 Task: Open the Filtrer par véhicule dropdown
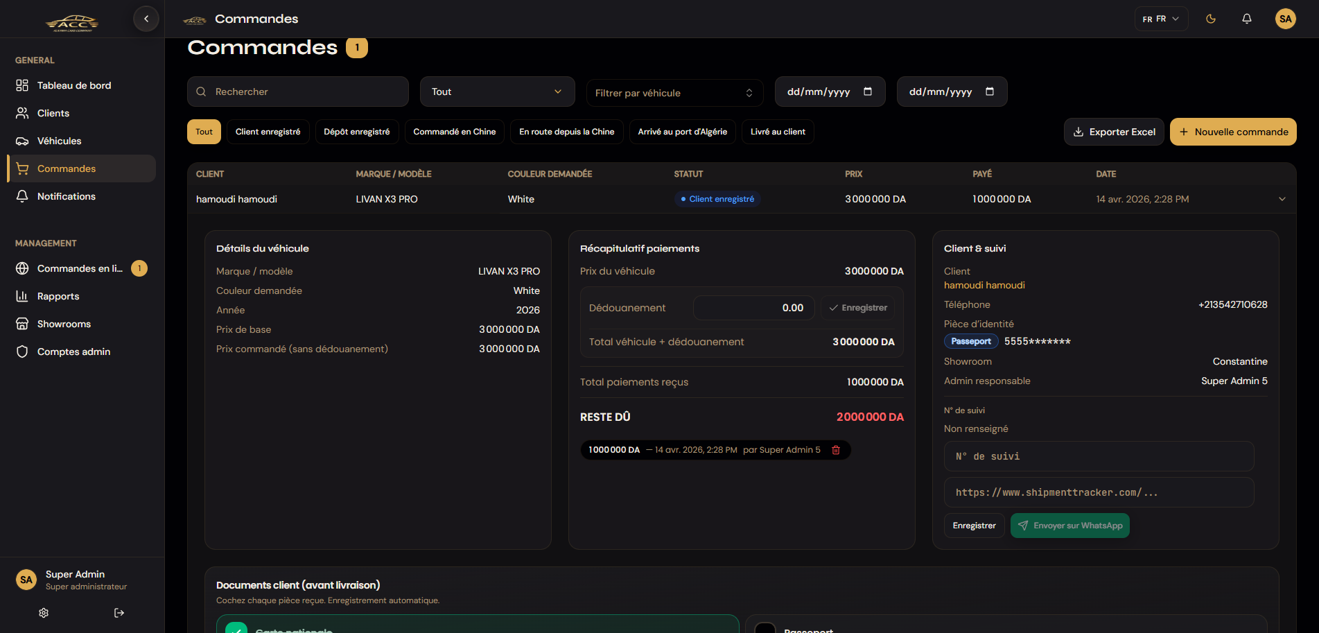[x=674, y=93]
